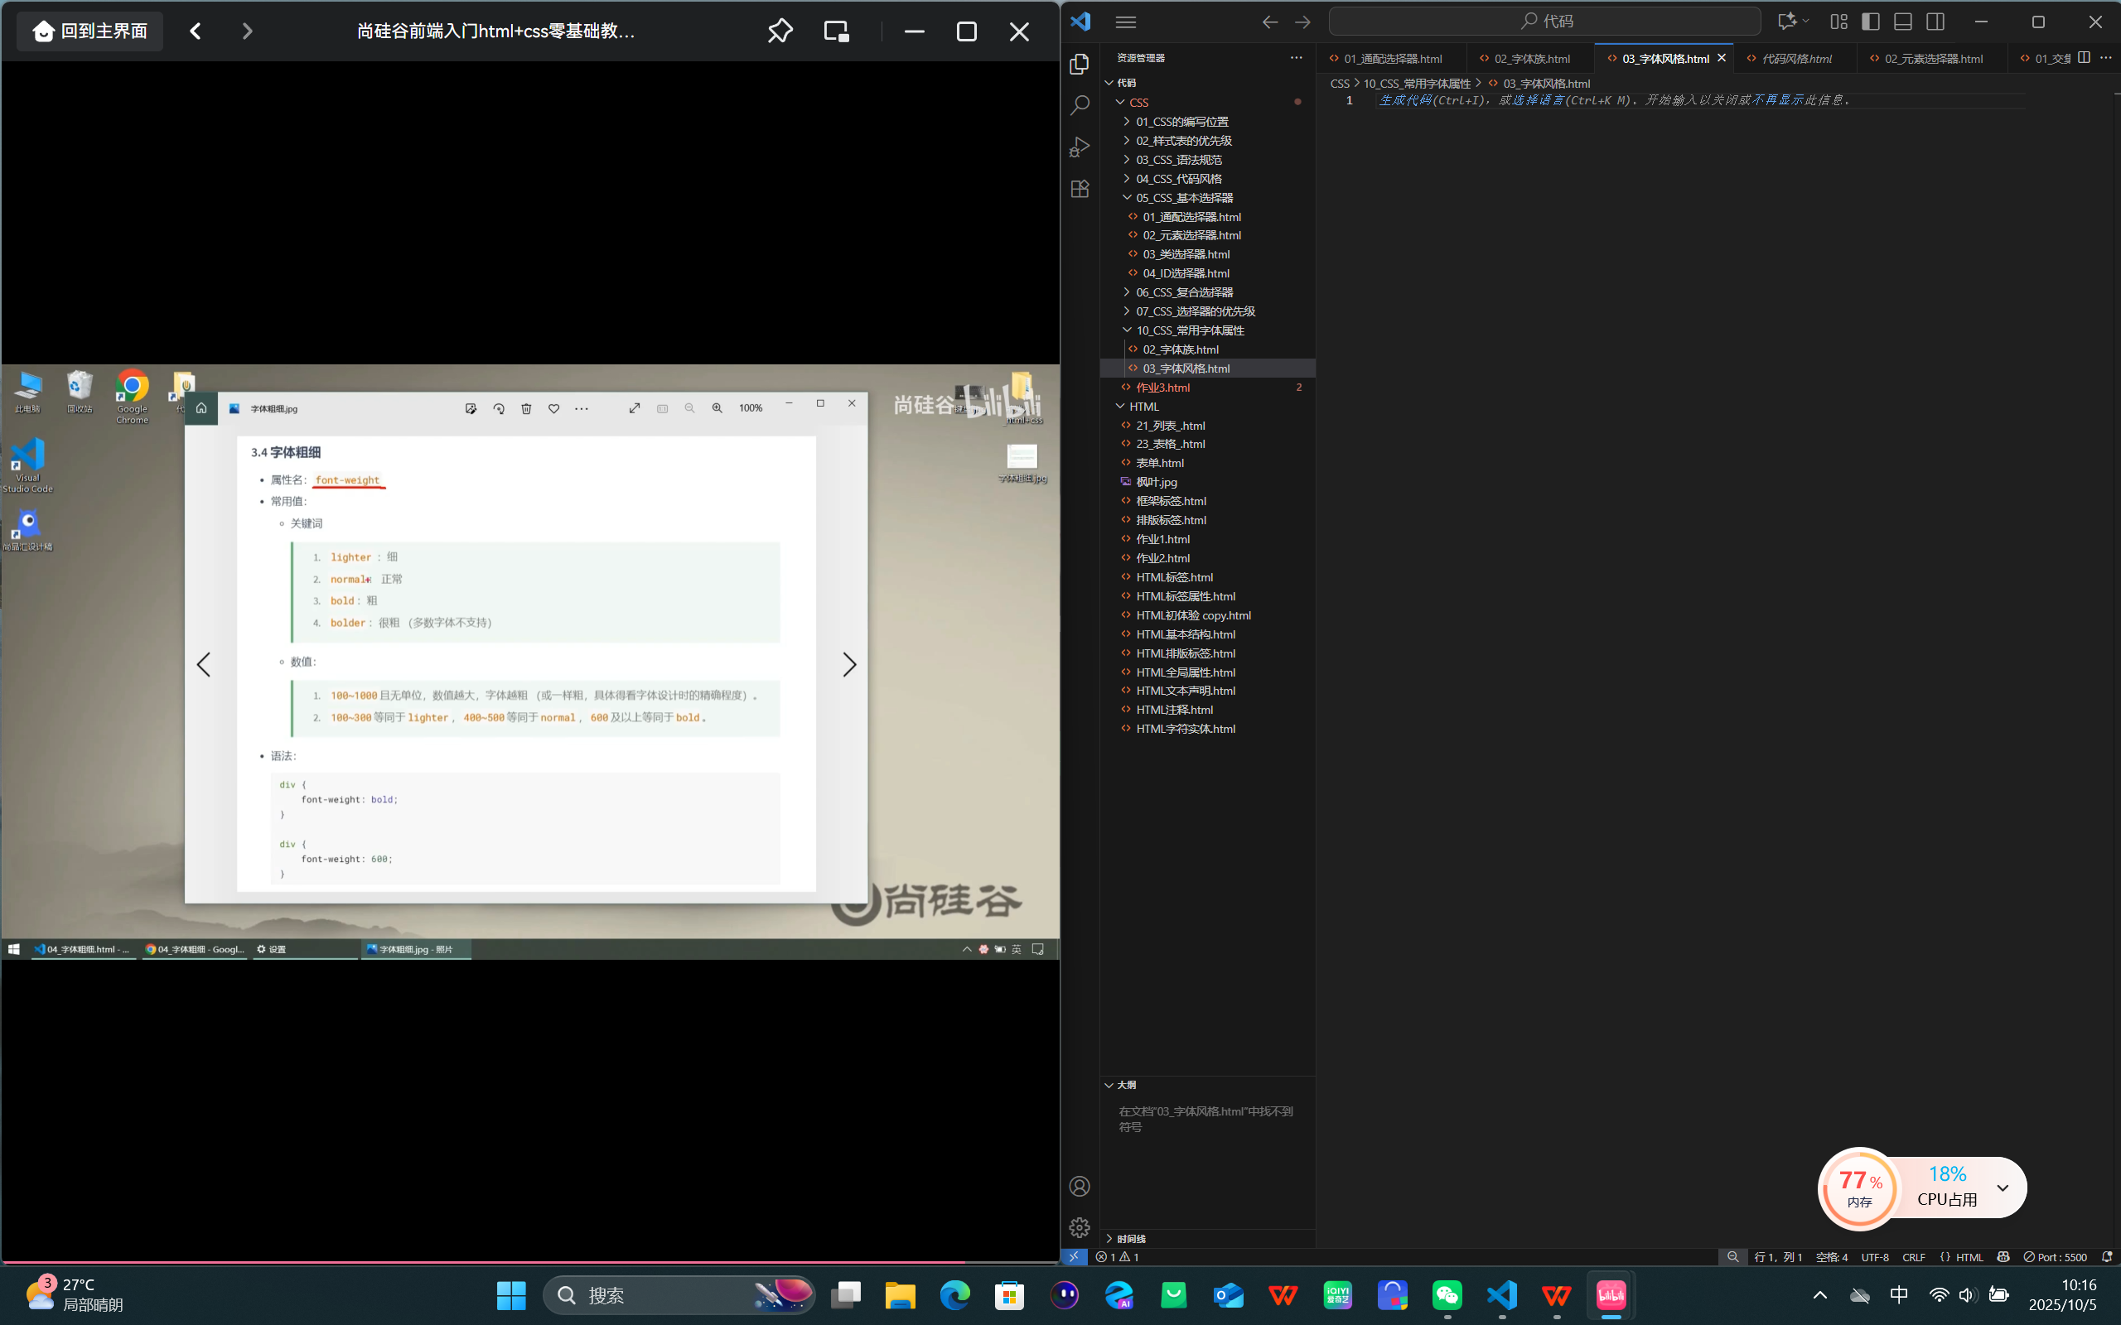This screenshot has height=1325, width=2121.
Task: Click the zoom-out magnifier in status bar
Action: [x=1732, y=1256]
